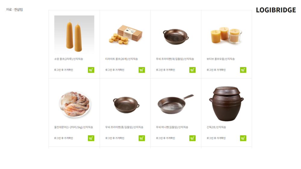Add 소망 꿀초(2자루) to cart
This screenshot has width=301, height=169.
click(91, 70)
